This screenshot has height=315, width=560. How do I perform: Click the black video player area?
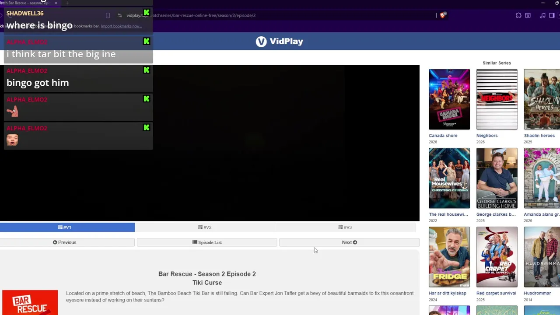(x=210, y=143)
